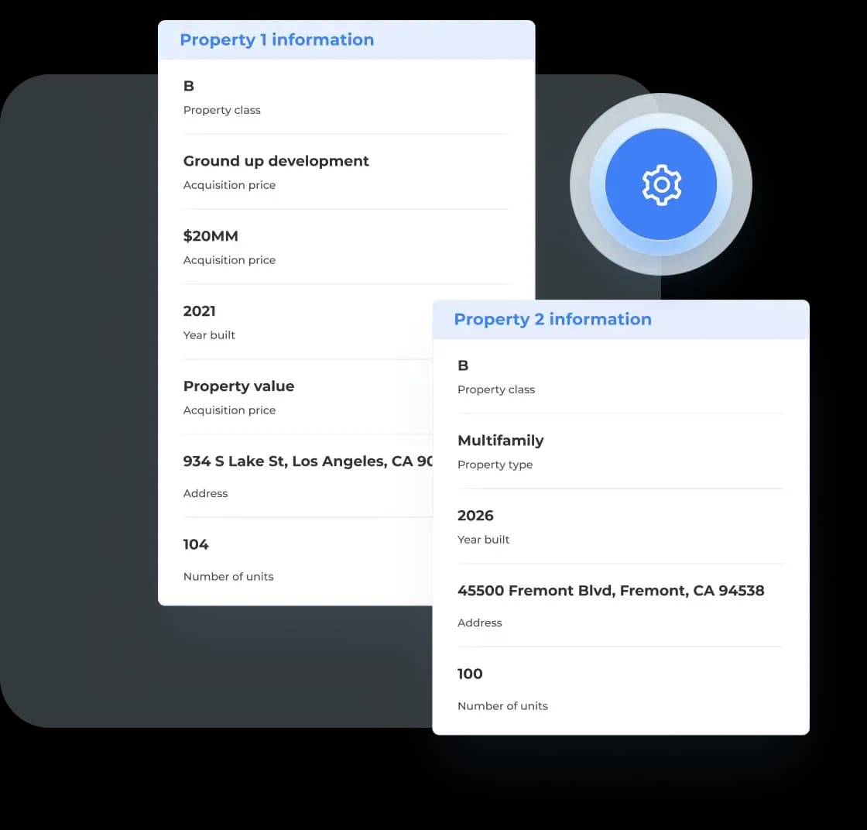This screenshot has width=867, height=830.
Task: Open the 45500 Fremont Blvd address
Action: coord(610,591)
